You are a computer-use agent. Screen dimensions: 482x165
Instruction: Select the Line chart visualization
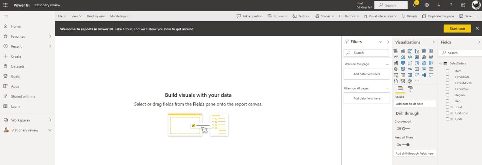[x=396, y=57]
